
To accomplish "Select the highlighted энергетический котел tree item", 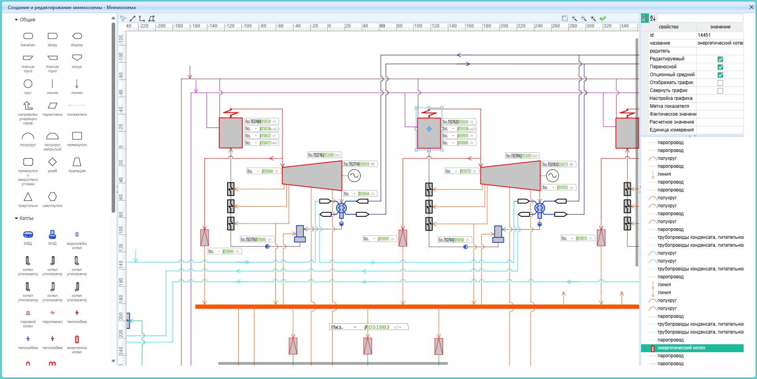I will point(681,348).
